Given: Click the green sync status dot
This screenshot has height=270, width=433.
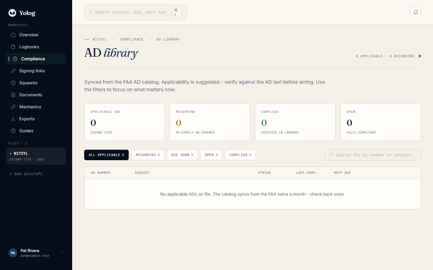Looking at the screenshot, I should (420, 56).
